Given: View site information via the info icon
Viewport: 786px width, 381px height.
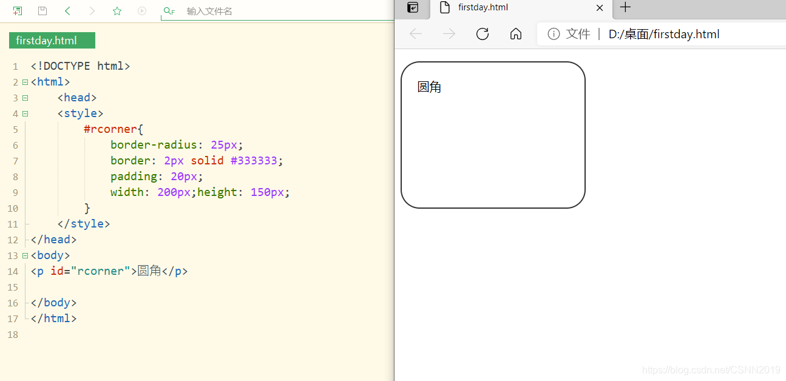Looking at the screenshot, I should (554, 34).
